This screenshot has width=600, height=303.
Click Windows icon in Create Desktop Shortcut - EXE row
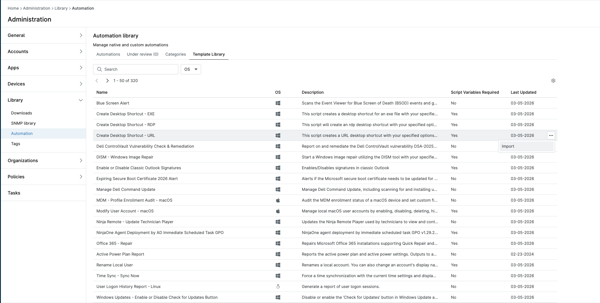(278, 114)
